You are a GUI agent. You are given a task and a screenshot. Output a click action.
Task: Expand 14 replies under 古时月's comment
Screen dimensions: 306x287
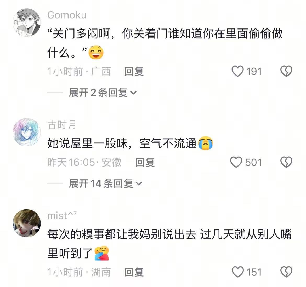(x=106, y=183)
